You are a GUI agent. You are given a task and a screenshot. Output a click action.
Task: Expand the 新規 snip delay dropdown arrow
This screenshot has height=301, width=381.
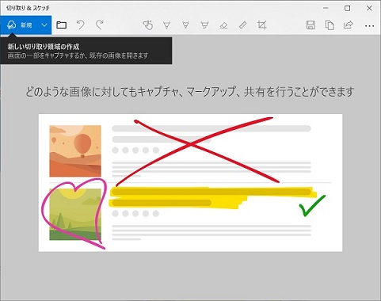click(44, 25)
